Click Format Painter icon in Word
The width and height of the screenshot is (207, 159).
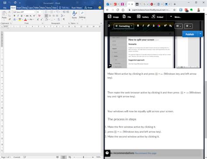click(10, 19)
